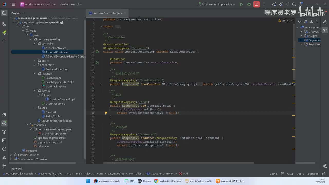Open IDE settings gear icon
The width and height of the screenshot is (329, 185).
300,4
